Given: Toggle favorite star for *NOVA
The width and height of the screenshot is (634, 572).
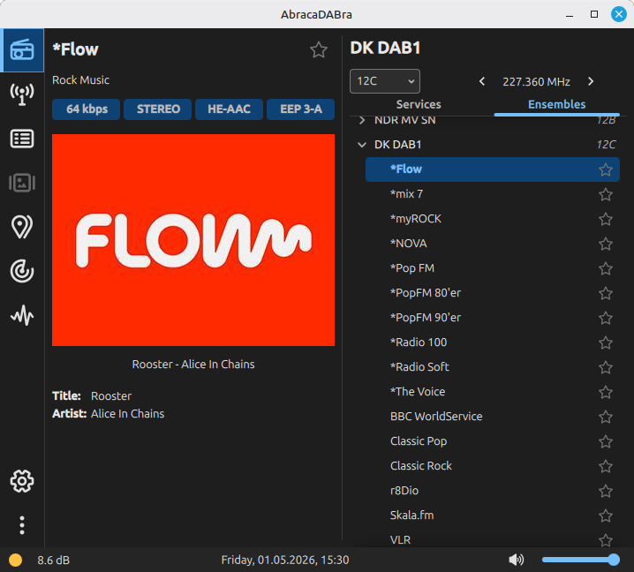Looking at the screenshot, I should pyautogui.click(x=605, y=244).
